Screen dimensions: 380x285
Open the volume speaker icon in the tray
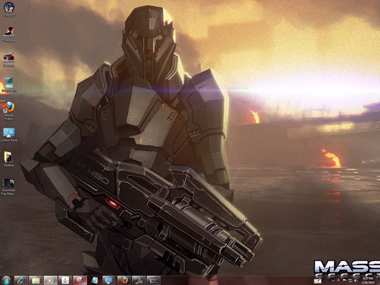pos(356,281)
